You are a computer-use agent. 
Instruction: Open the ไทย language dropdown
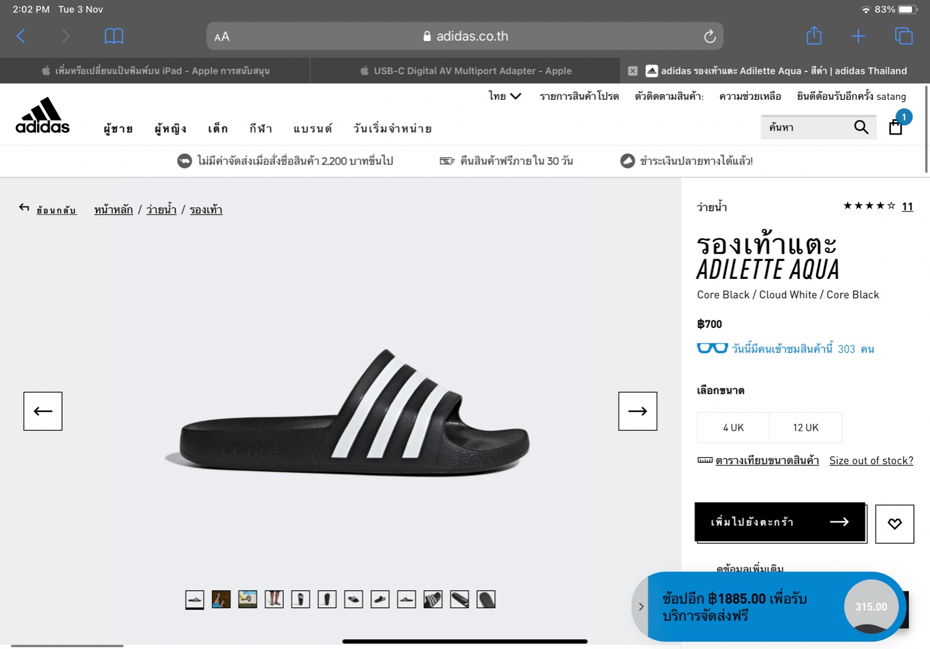pyautogui.click(x=505, y=96)
